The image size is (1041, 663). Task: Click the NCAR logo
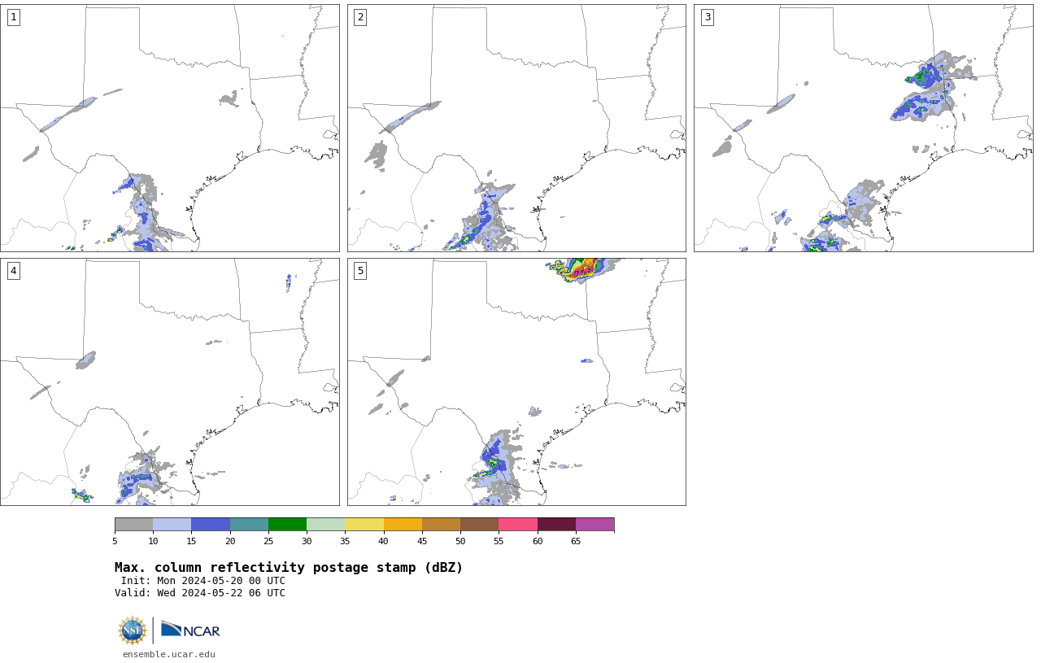pos(190,630)
